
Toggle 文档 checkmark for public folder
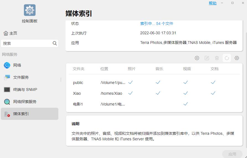coord(213,82)
